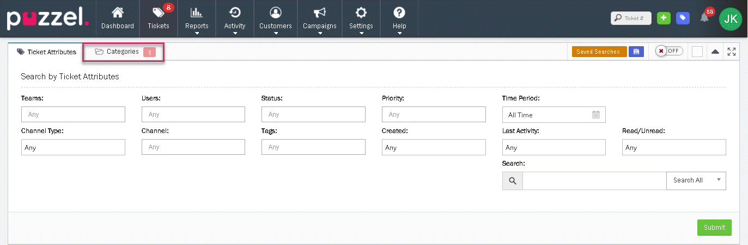Click the magnifier icon beside Search field
The height and width of the screenshot is (245, 748).
coord(512,181)
